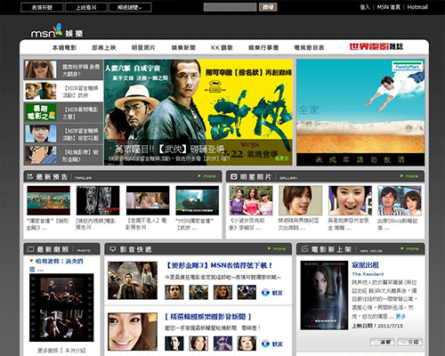
Task: Open the Hotmail link
Action: (417, 7)
